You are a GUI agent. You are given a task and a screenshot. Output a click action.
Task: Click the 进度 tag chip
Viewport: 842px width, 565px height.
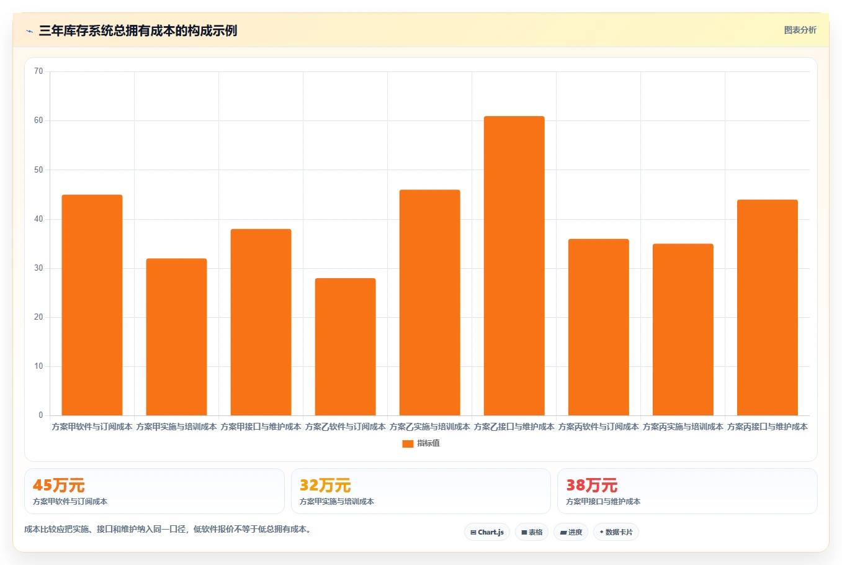[x=571, y=532]
